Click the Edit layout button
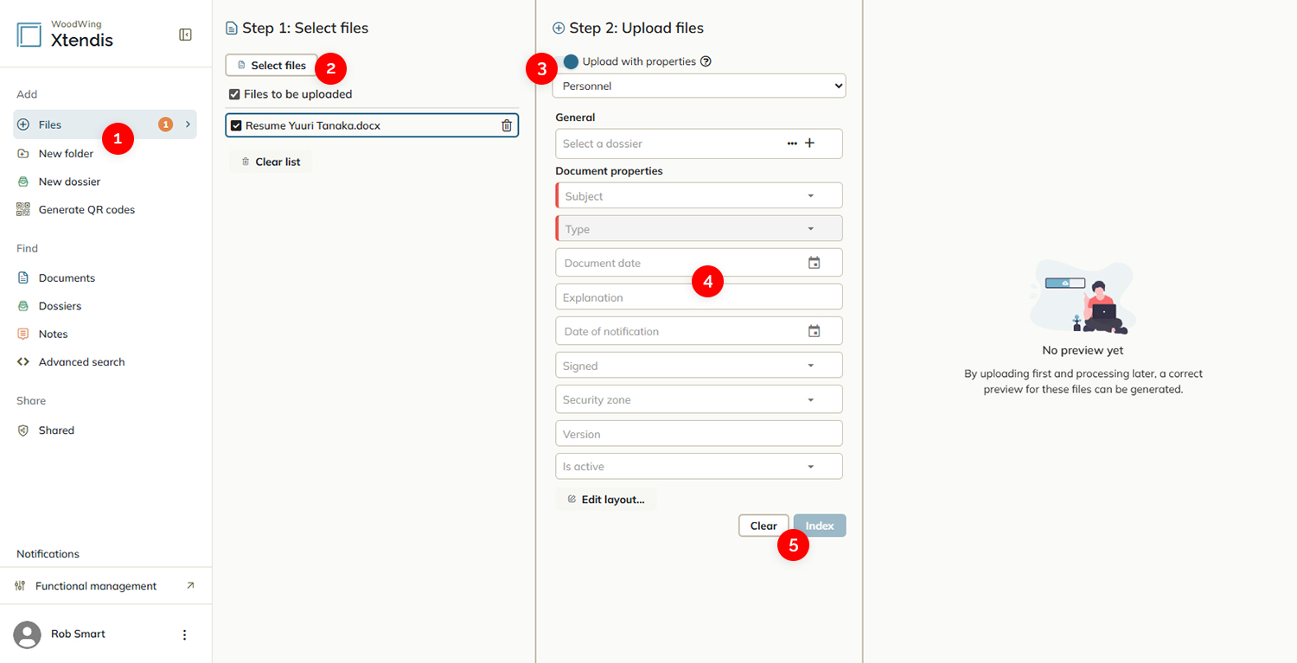The image size is (1297, 663). coord(606,500)
